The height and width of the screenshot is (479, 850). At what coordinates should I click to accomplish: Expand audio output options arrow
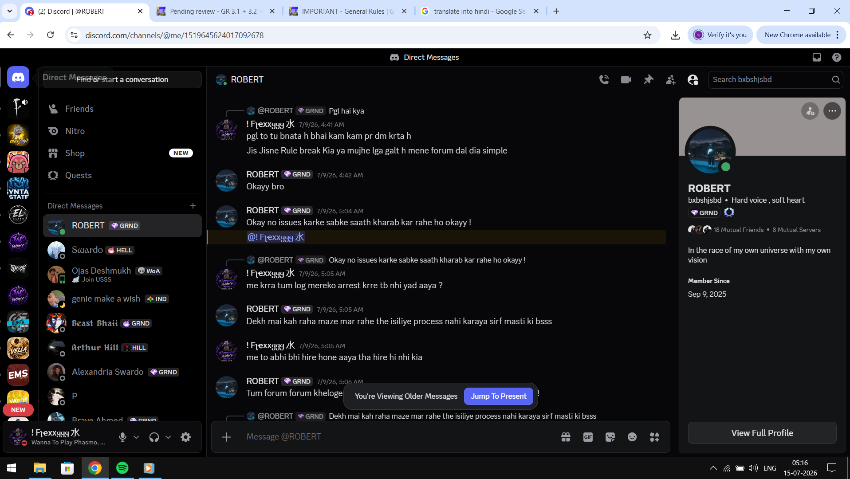coord(168,437)
